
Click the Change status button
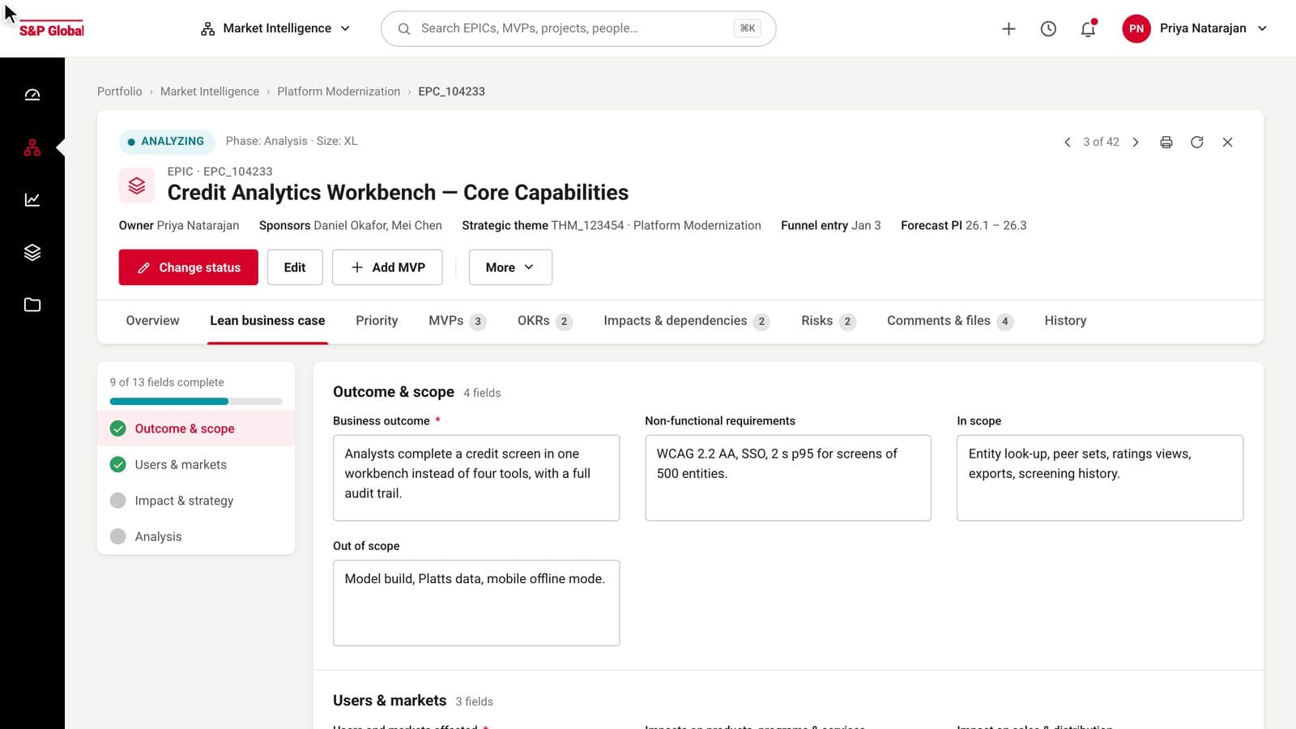(189, 267)
